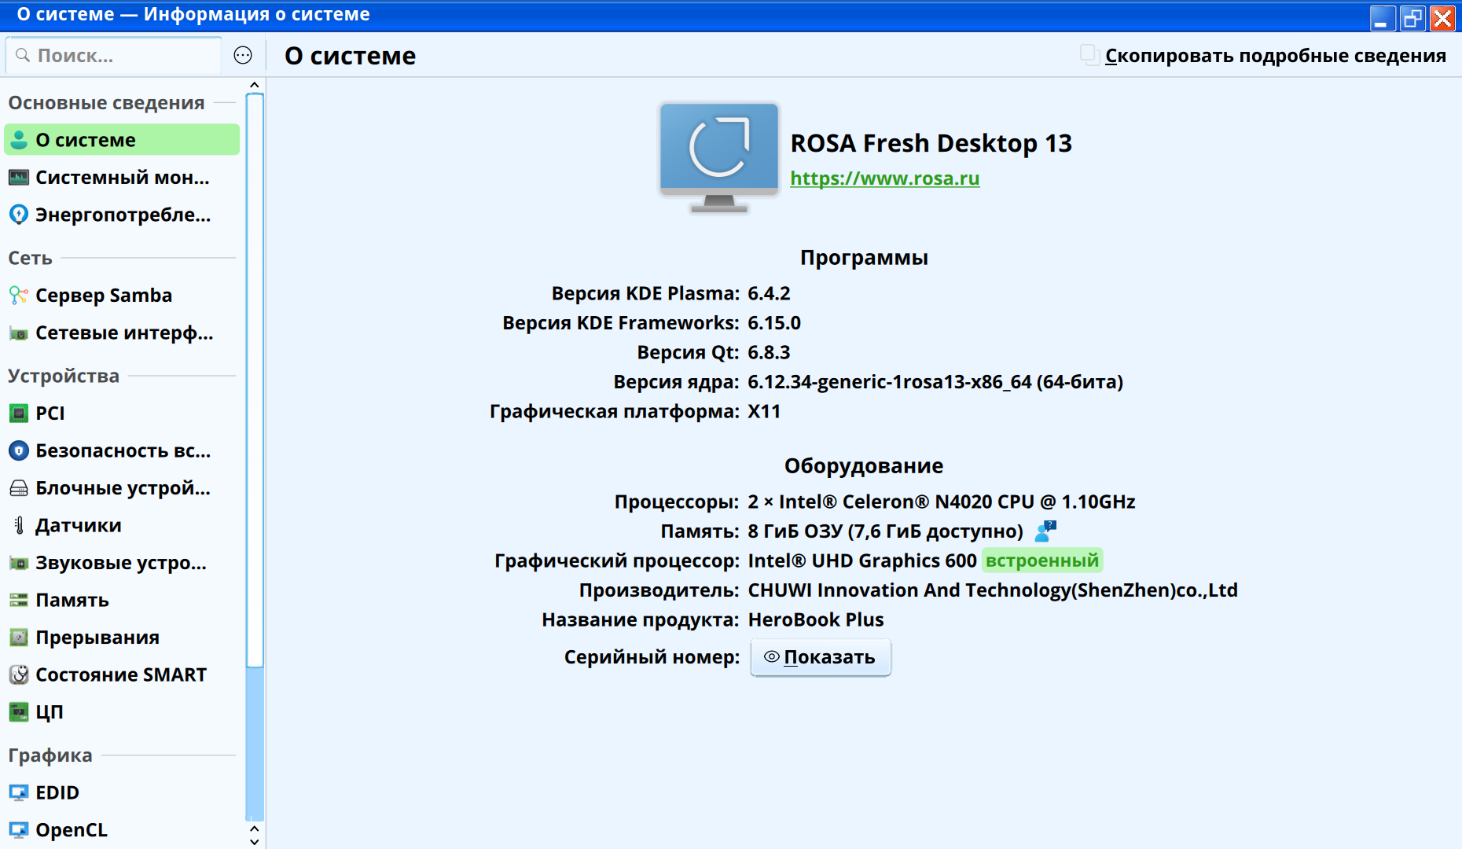Click the Sound devices icon
The width and height of the screenshot is (1462, 849).
tap(19, 563)
